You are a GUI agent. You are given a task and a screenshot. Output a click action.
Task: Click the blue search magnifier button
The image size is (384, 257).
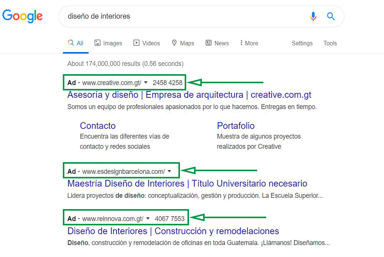331,16
